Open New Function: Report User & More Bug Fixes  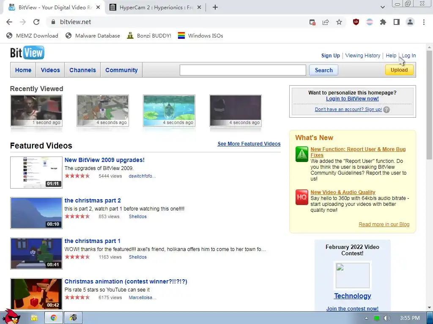[x=358, y=152]
